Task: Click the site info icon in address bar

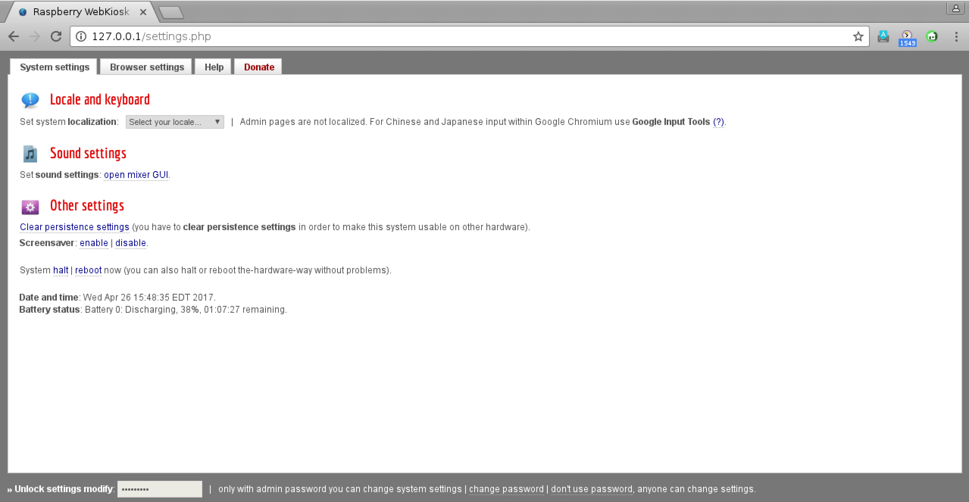Action: [x=81, y=36]
